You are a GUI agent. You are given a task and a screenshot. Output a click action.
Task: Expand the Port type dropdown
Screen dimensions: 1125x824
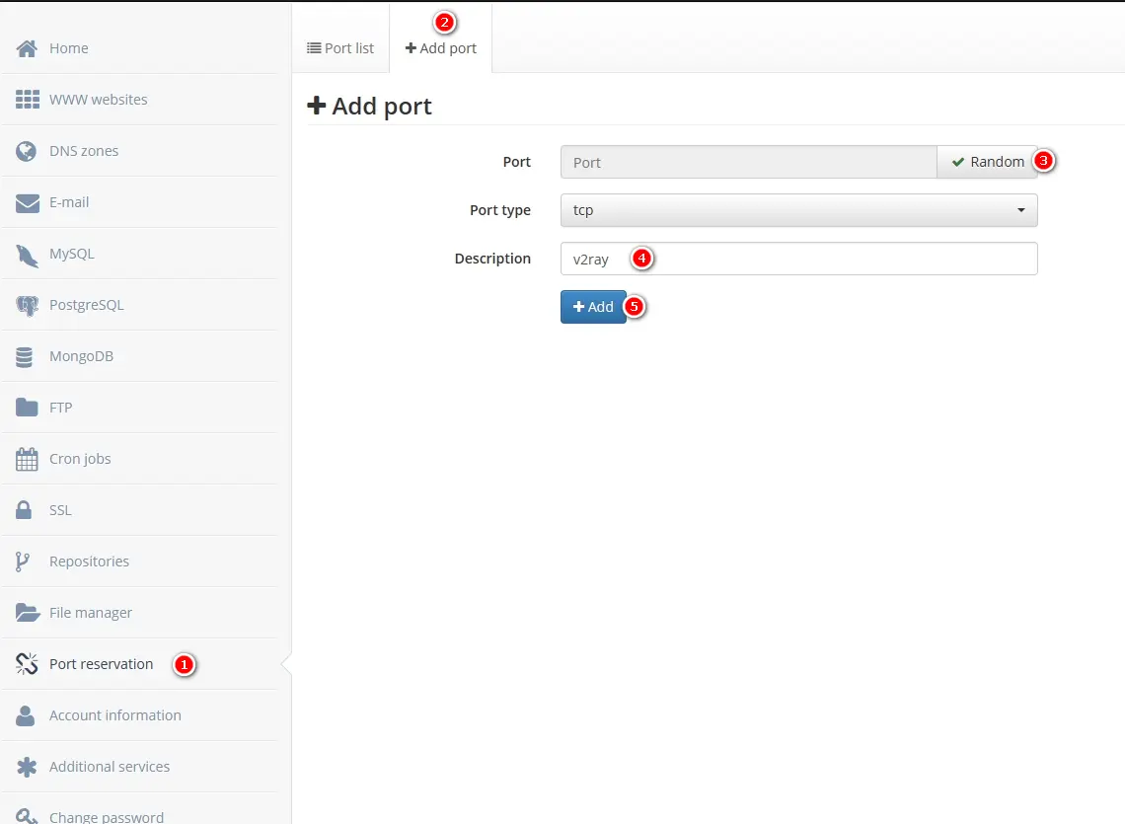pos(798,210)
